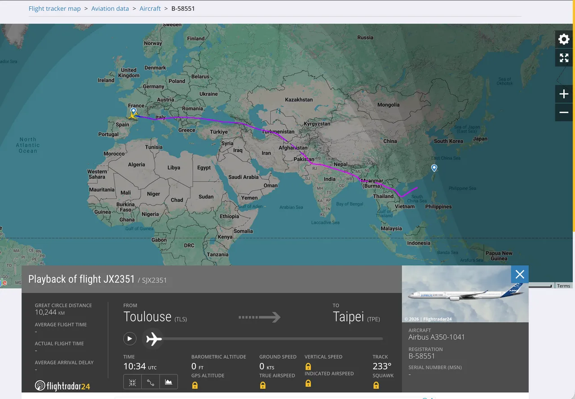This screenshot has width=575, height=399.
Task: Unlock the VERTICAL SPEED padlock
Action: pyautogui.click(x=308, y=366)
